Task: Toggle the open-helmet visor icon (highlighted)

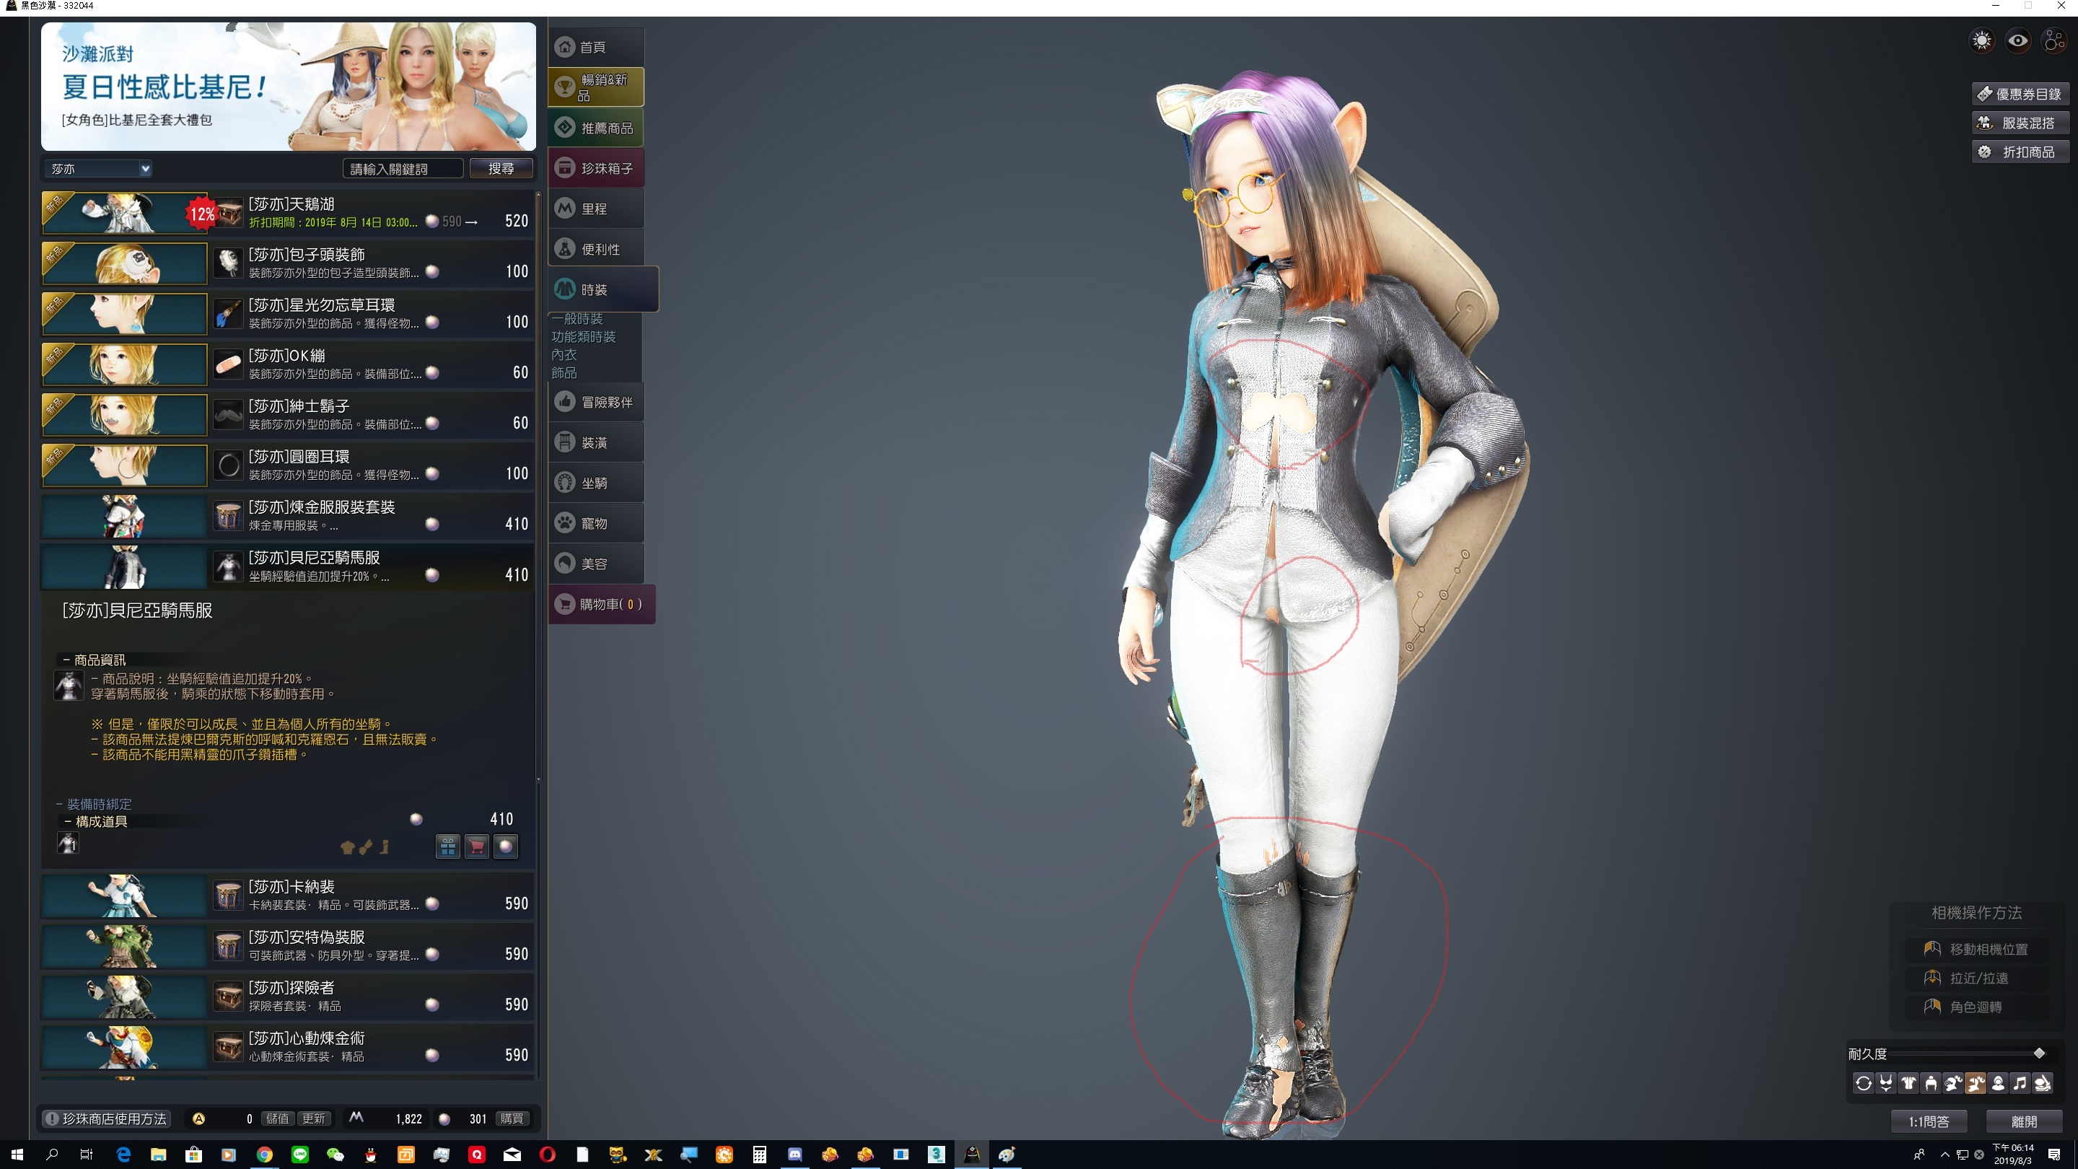Action: [x=1976, y=1083]
